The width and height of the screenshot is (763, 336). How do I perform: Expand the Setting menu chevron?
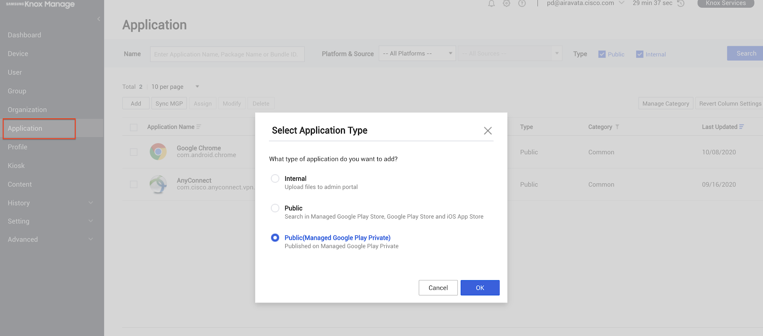pos(91,221)
